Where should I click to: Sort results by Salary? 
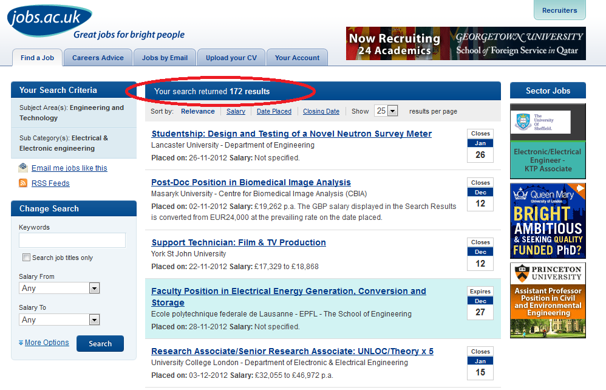click(236, 111)
